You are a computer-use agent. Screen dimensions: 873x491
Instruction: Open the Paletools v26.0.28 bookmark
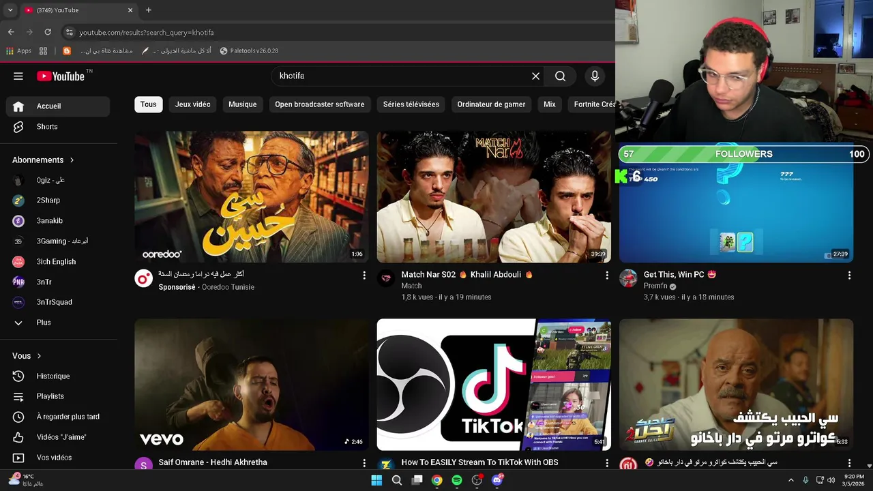pyautogui.click(x=249, y=51)
